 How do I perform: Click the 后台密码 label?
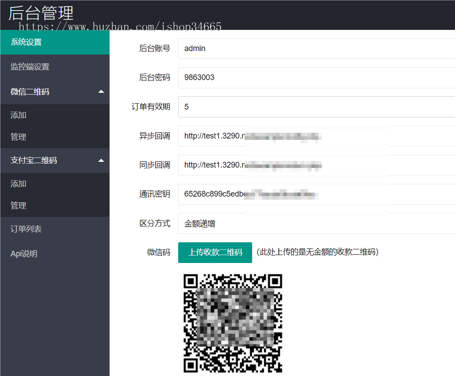(x=154, y=77)
